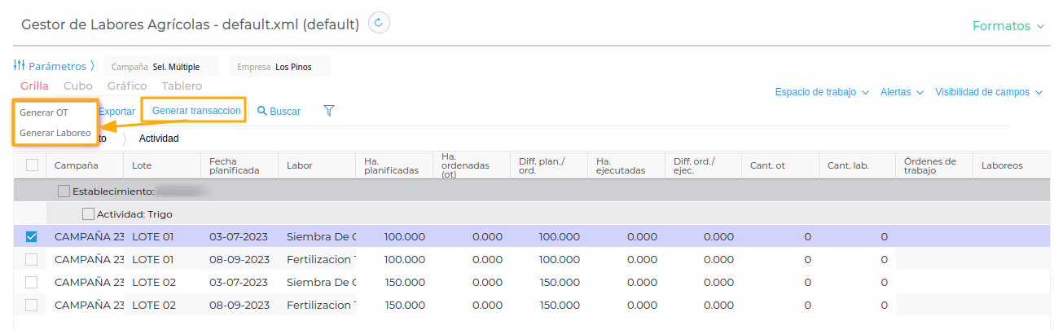Click the 03-07-2023 date in LOTE 02 row

coord(239,283)
